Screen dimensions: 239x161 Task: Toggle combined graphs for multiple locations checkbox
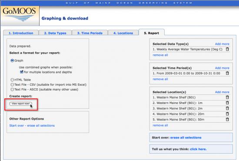click(x=21, y=72)
